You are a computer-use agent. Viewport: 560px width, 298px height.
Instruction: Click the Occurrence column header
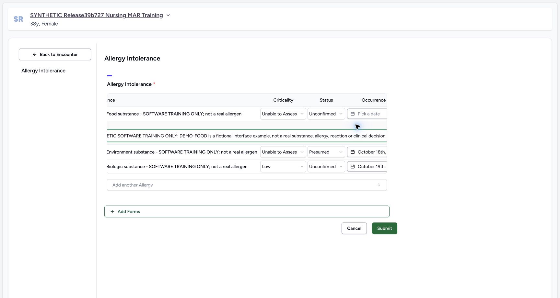pos(374,100)
